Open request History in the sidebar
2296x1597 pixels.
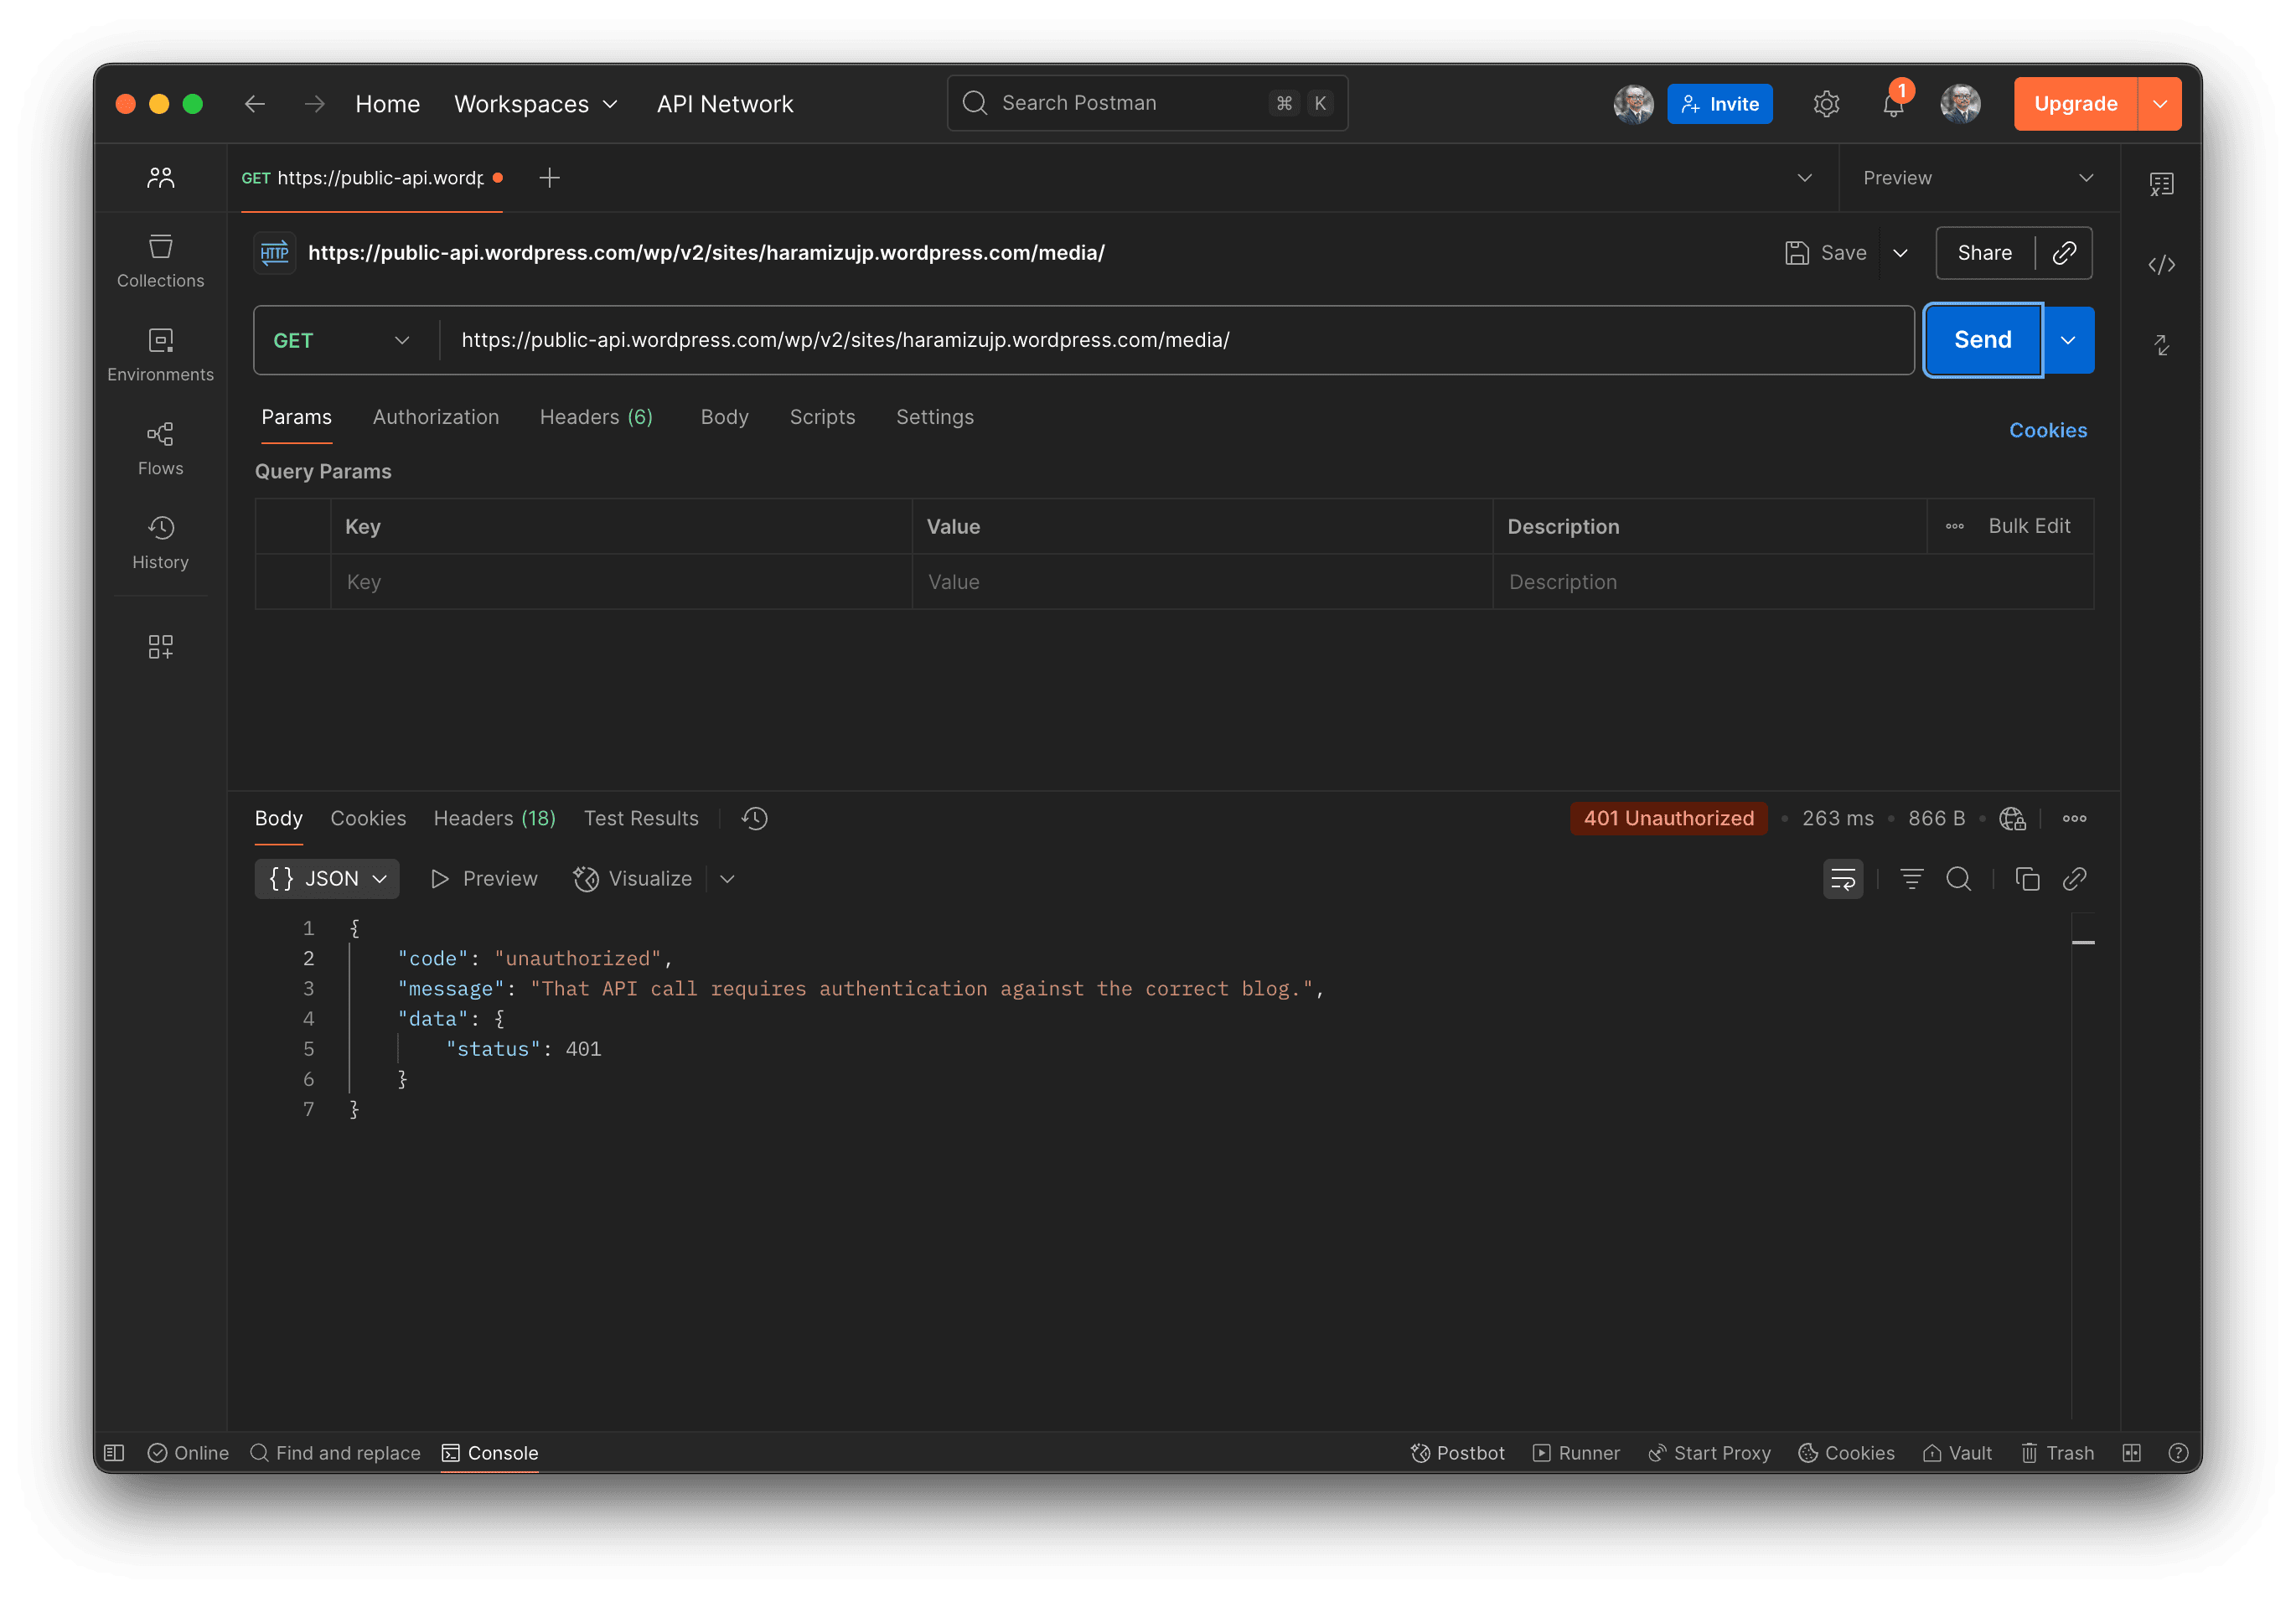(160, 541)
